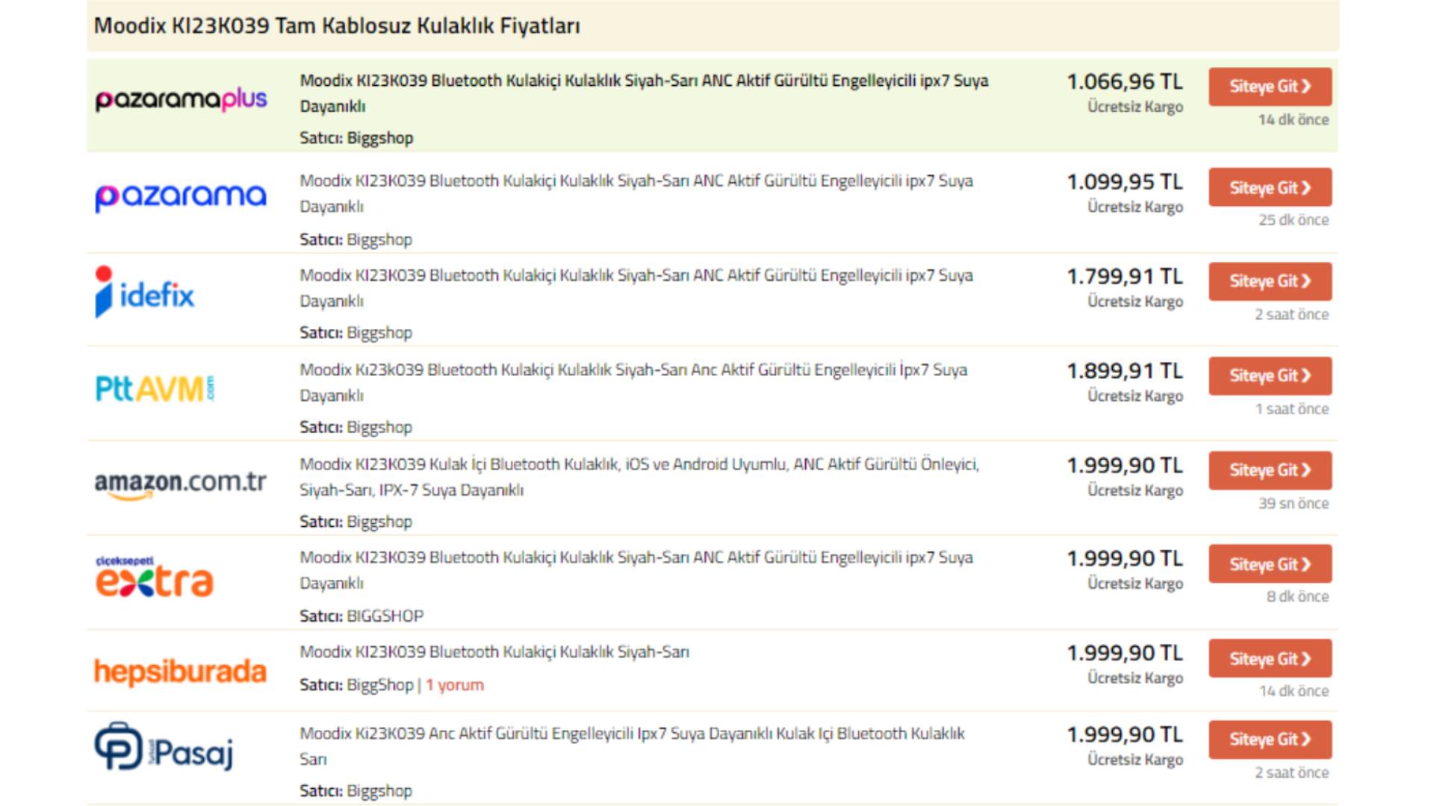Click Siteye Git for the Pasaj offer

[x=1270, y=740]
